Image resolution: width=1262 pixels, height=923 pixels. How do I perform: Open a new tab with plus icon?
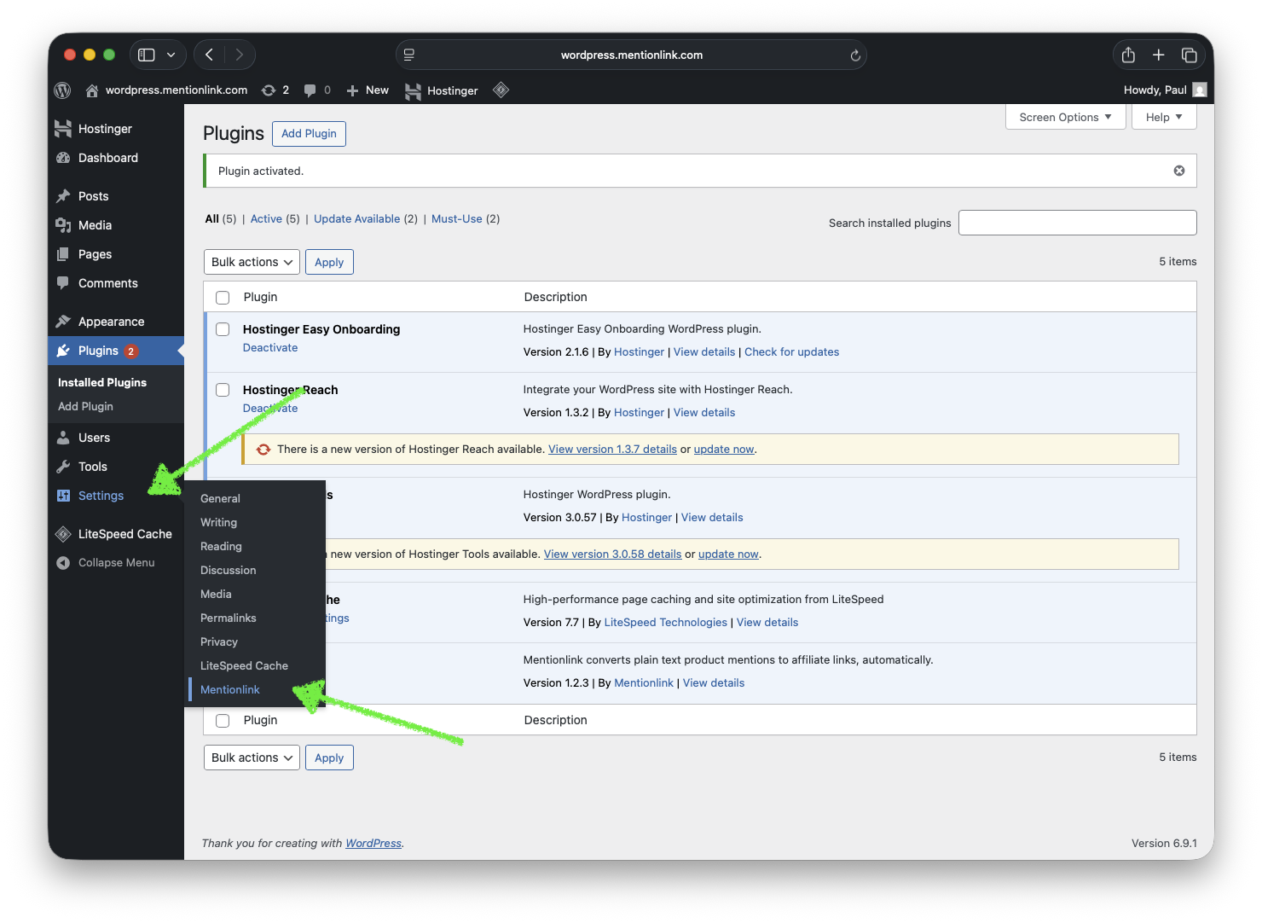tap(1158, 55)
